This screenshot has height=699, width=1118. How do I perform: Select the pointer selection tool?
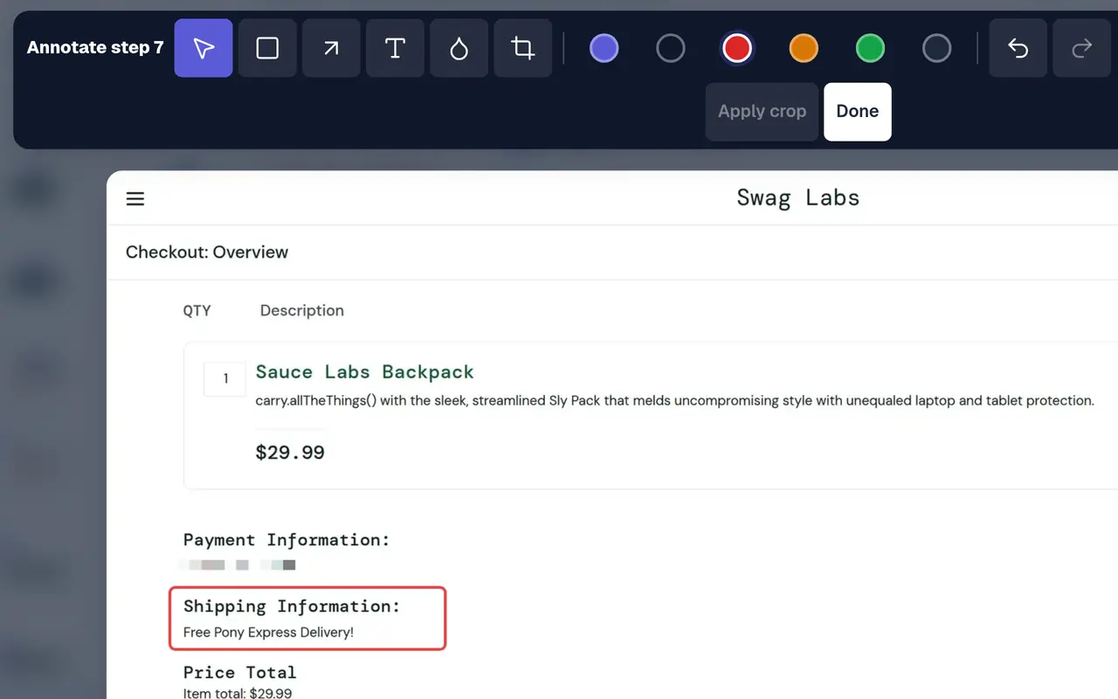[204, 48]
